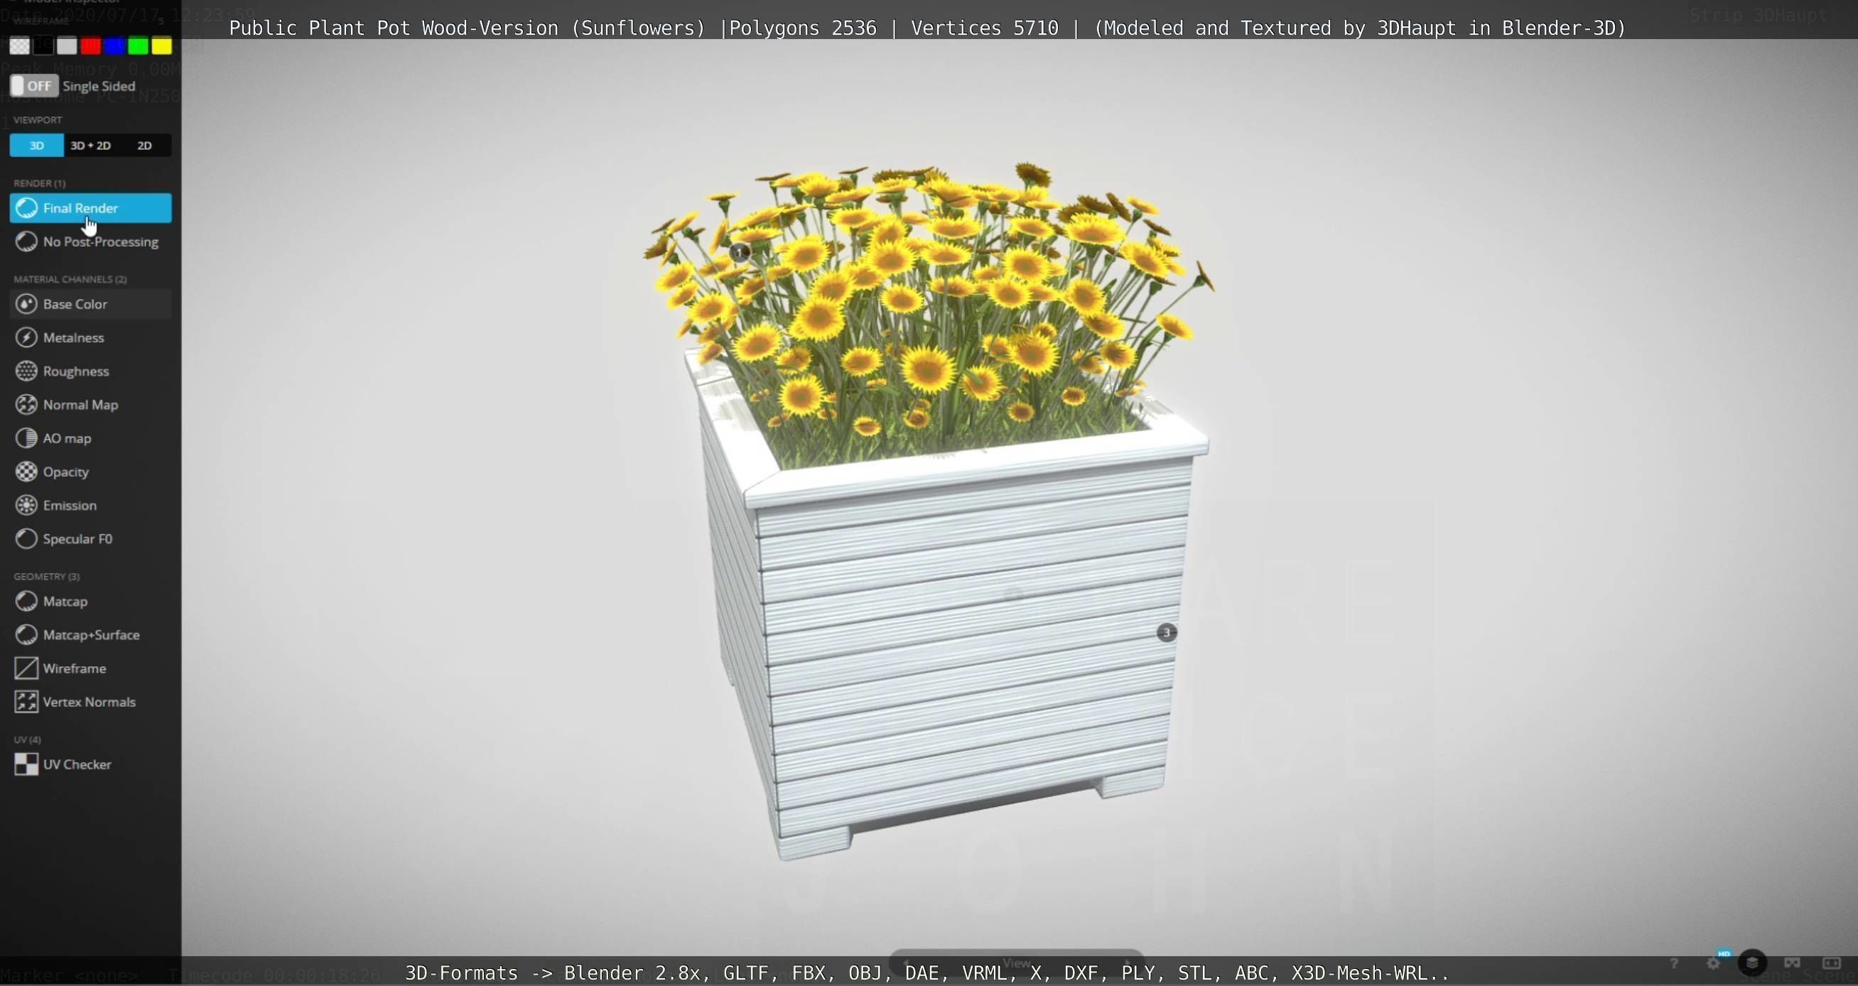Screen dimensions: 1858x986
Task: Show the Roughness material channel
Action: click(x=91, y=371)
